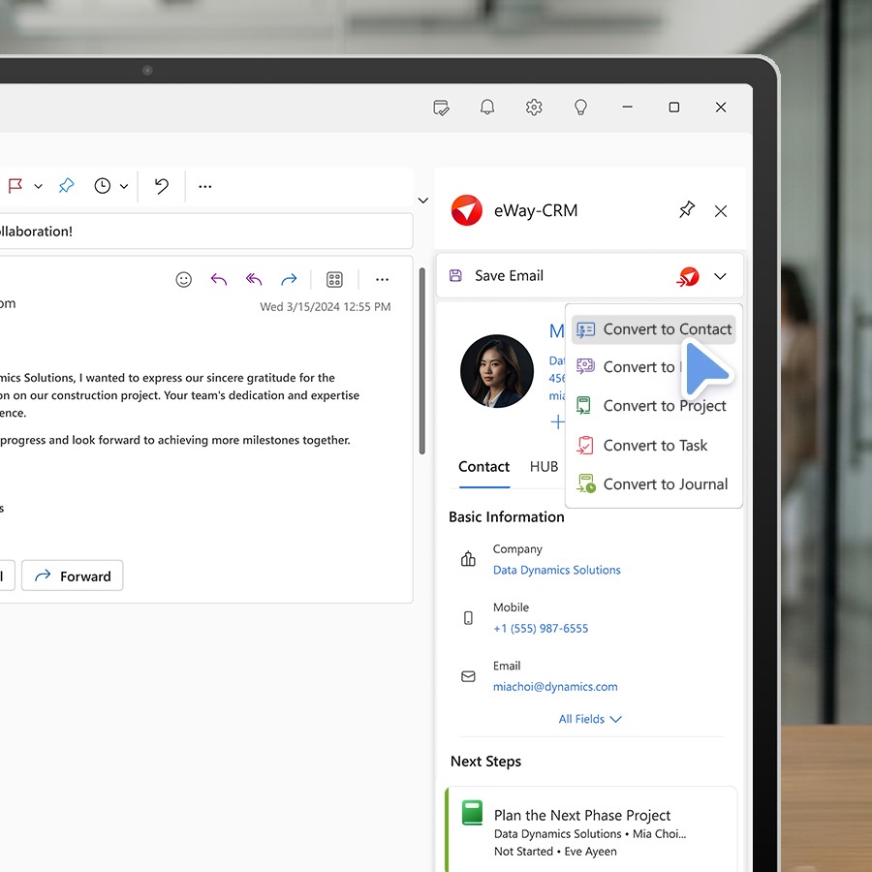Open more message actions ellipsis
The width and height of the screenshot is (872, 872).
point(382,280)
